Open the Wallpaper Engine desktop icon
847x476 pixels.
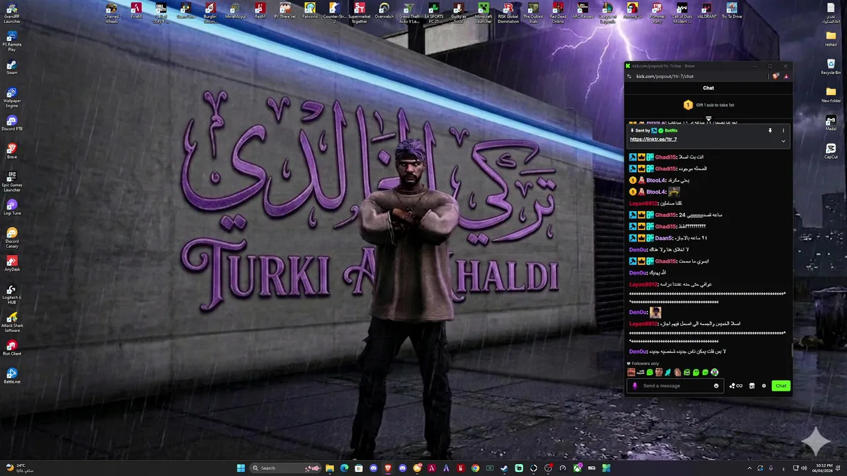pos(12,97)
